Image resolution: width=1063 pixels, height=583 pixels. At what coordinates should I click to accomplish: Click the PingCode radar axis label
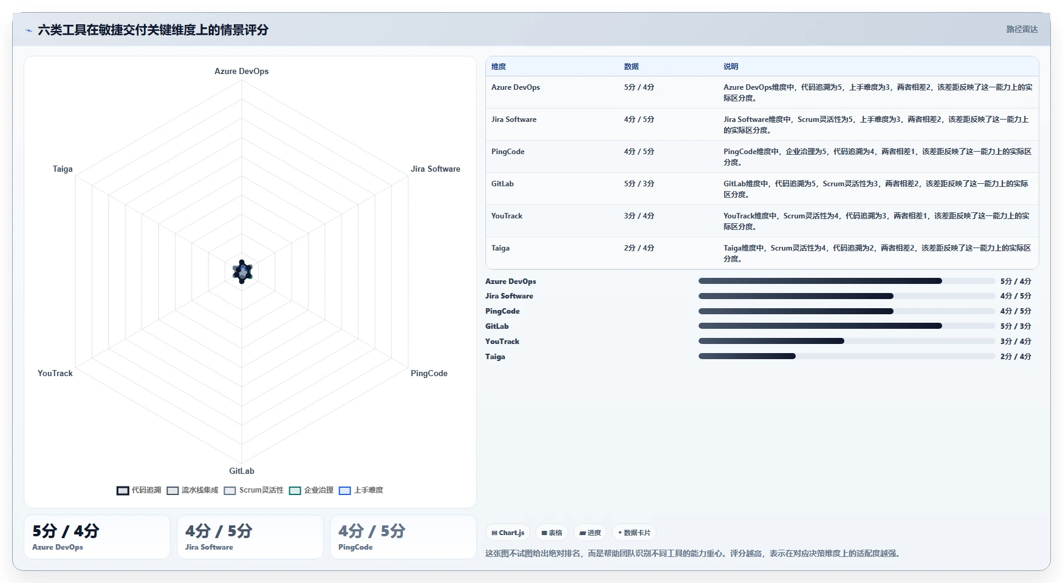(x=429, y=373)
